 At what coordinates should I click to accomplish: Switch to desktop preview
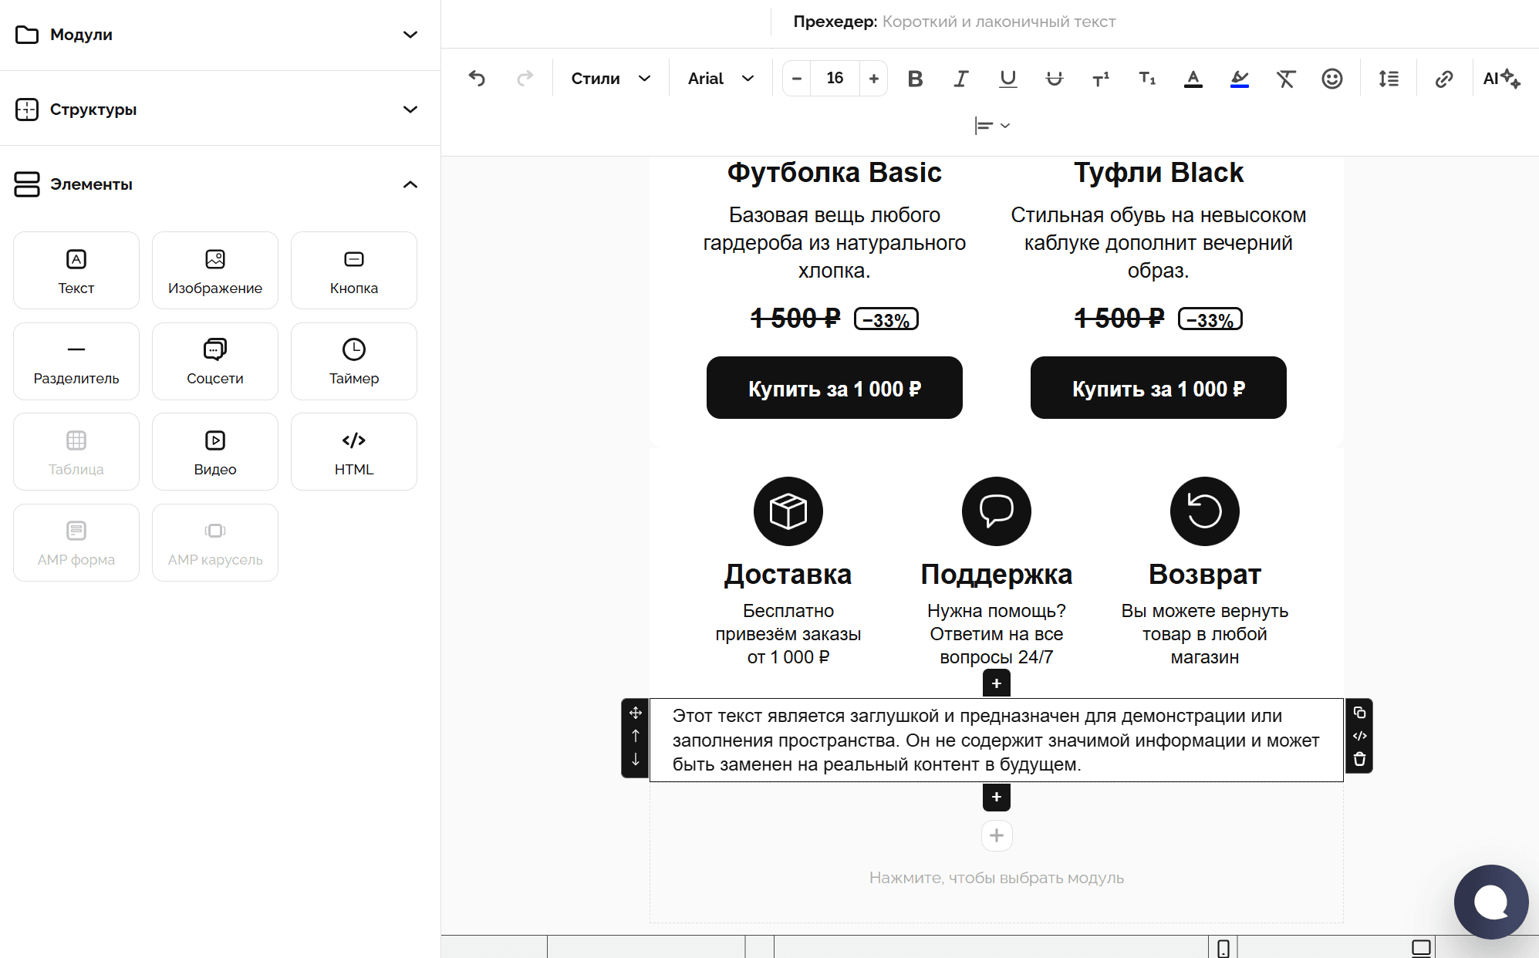click(x=1421, y=948)
